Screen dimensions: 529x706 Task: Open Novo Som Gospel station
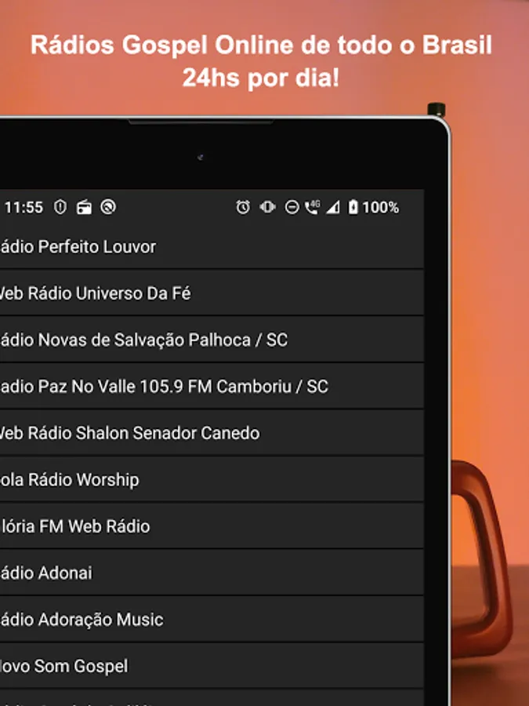click(212, 666)
